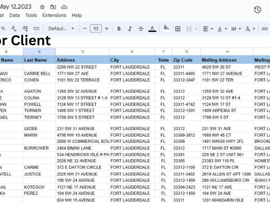
Task: Select column F header
Action: tap(163, 52)
